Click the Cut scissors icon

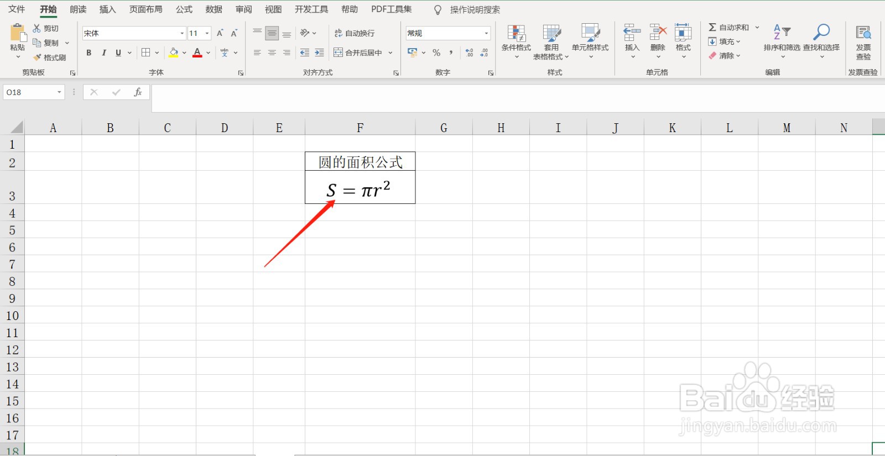[37, 28]
